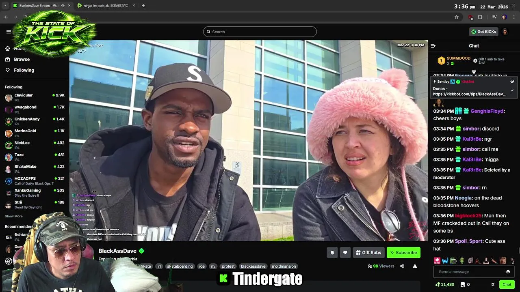Collapse the chat panel arrow icon
Viewport: 520px width, 292px height.
(433, 46)
